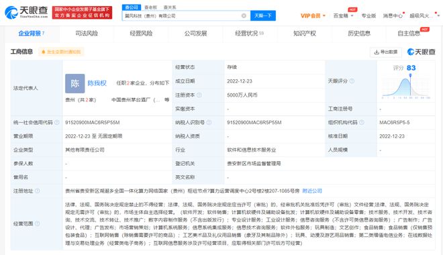Click the help icon beside 统一社会信用代码
This screenshot has height=255, width=443.
[57, 122]
